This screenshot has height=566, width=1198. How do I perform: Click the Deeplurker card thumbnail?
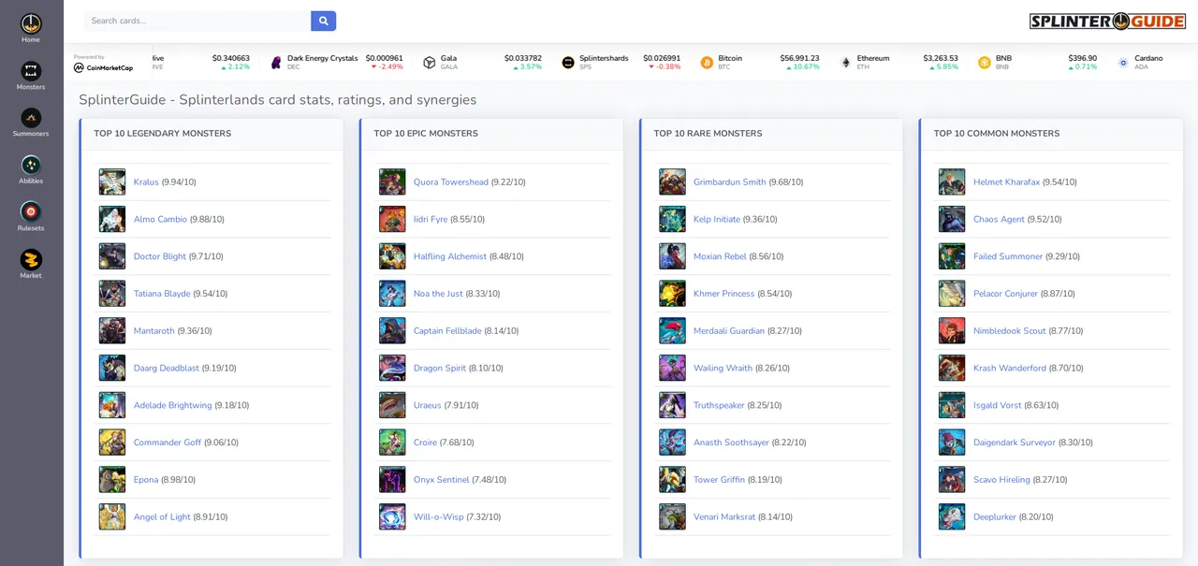pyautogui.click(x=952, y=517)
